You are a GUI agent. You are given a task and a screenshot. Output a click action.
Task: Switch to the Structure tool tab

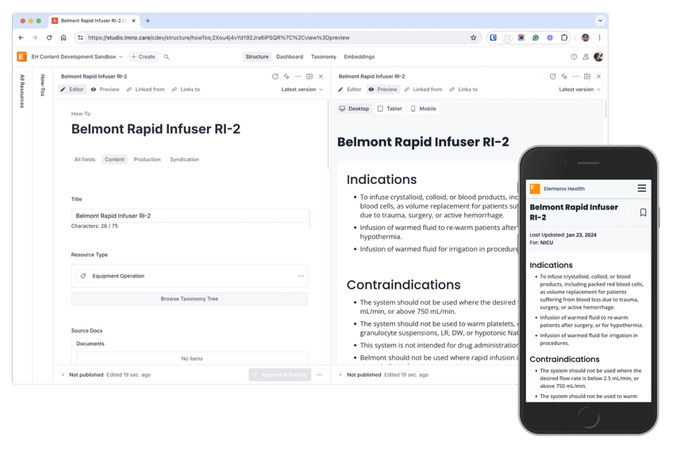[x=257, y=56]
